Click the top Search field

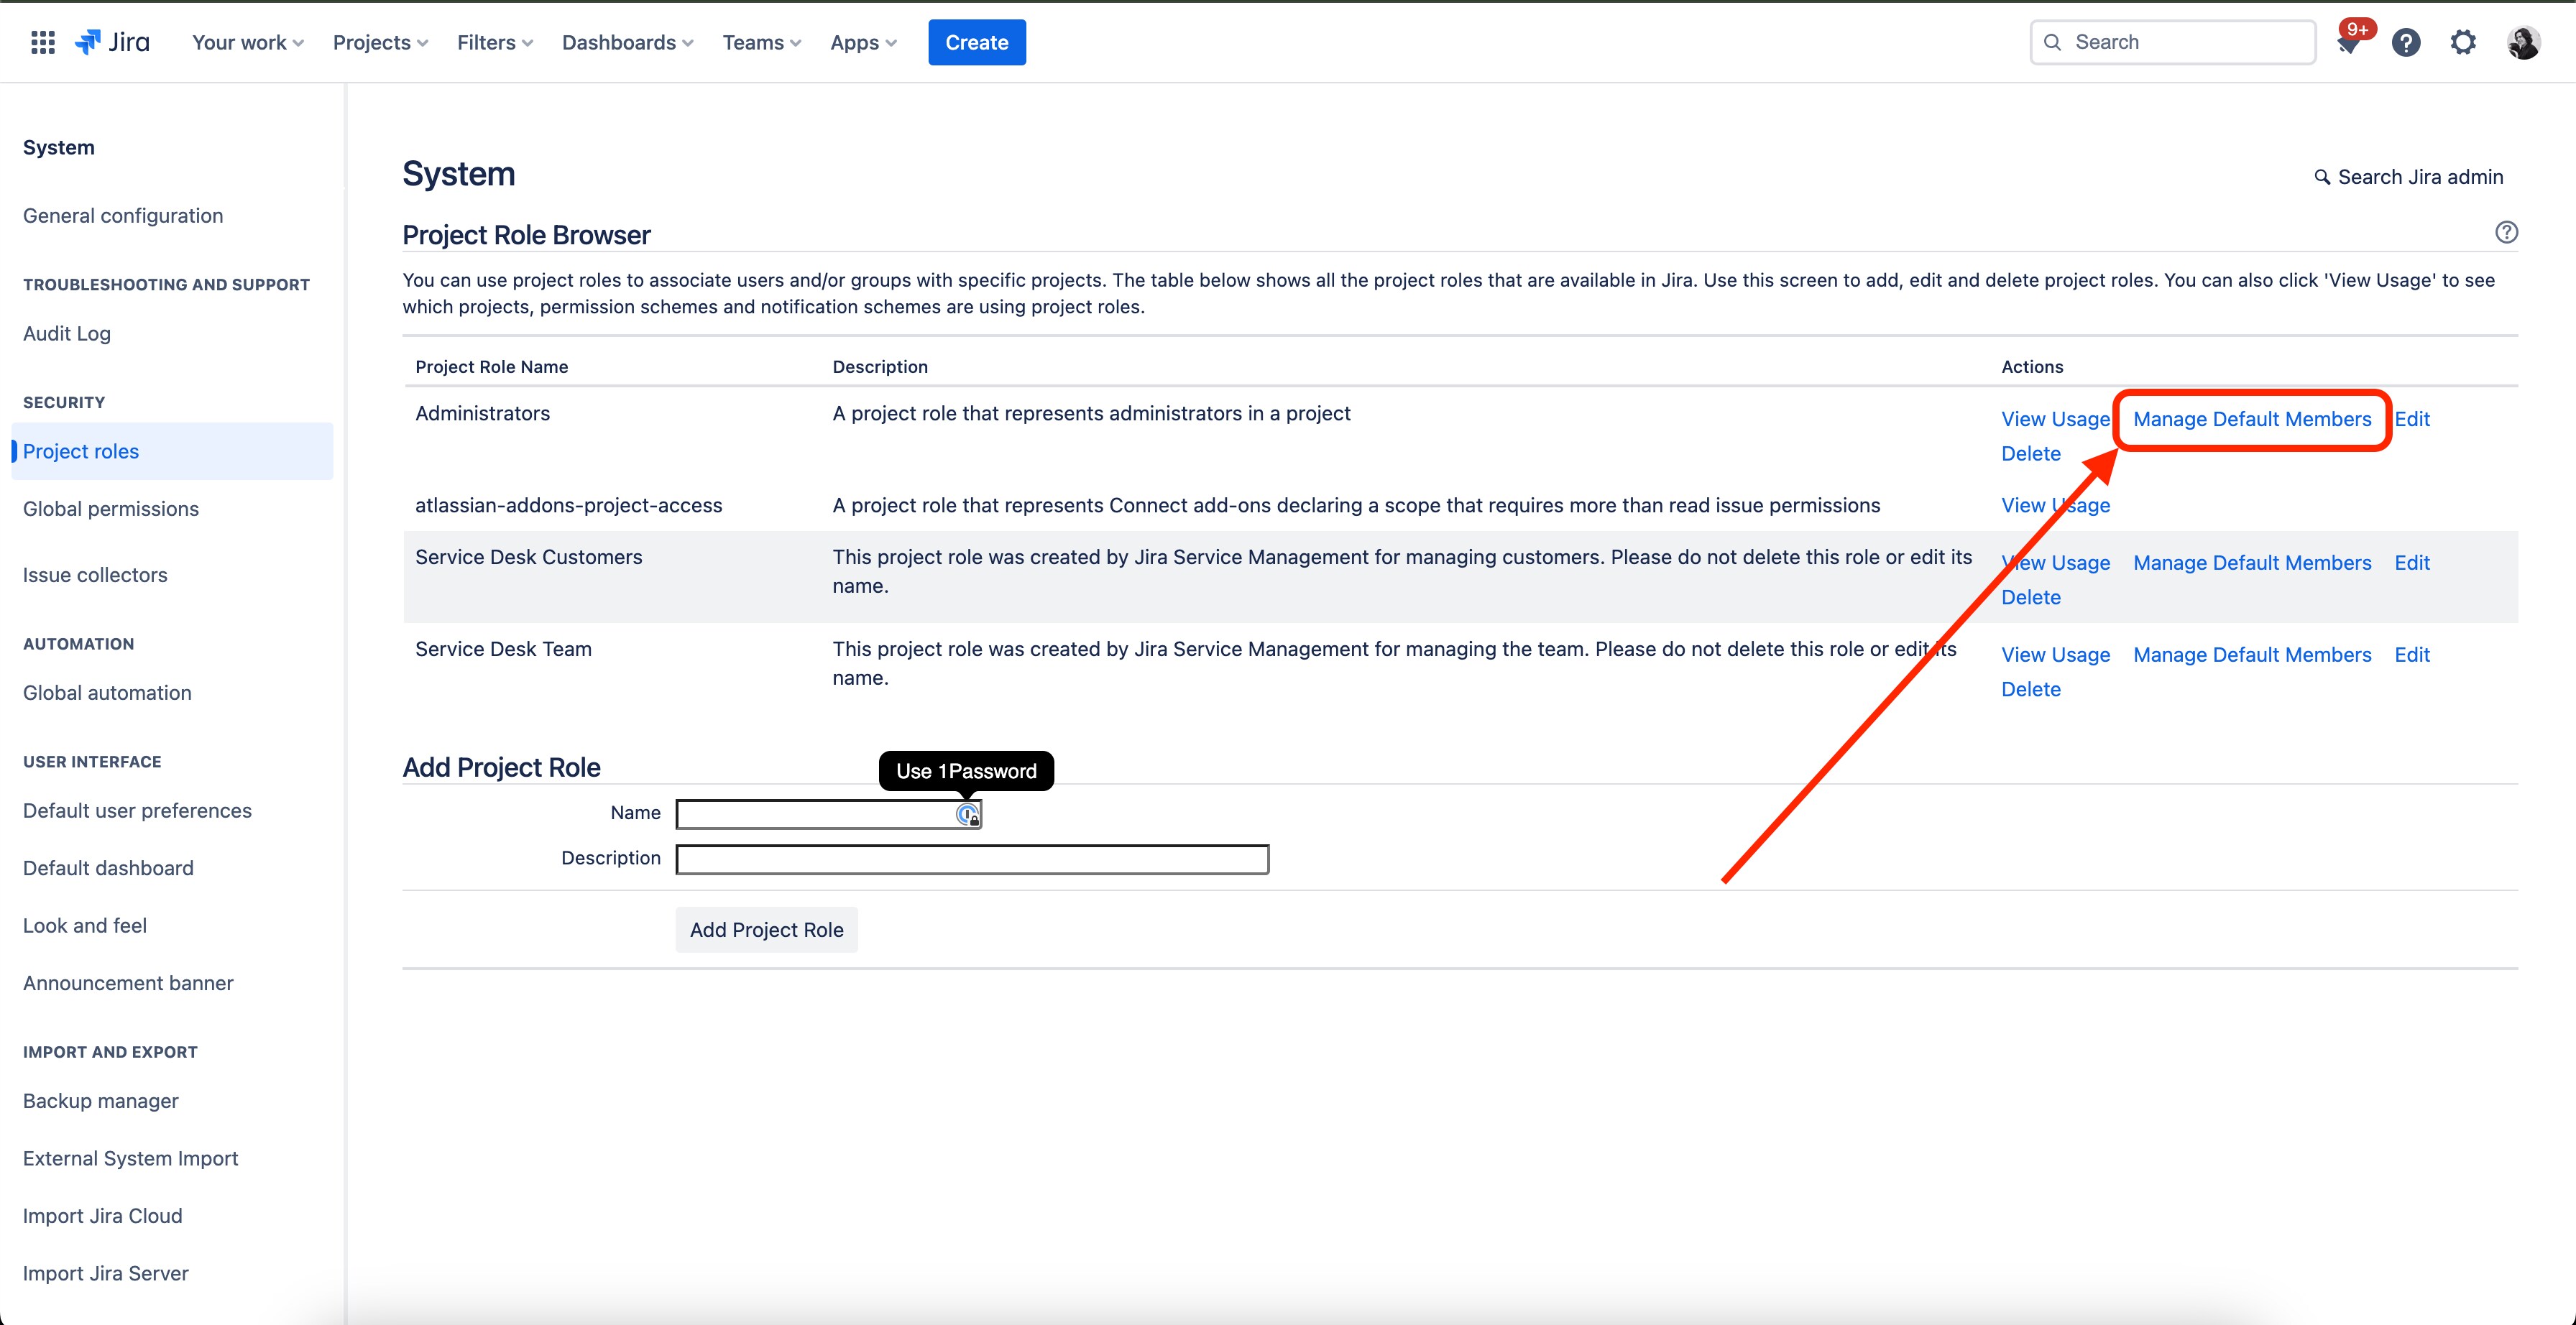[x=2173, y=42]
